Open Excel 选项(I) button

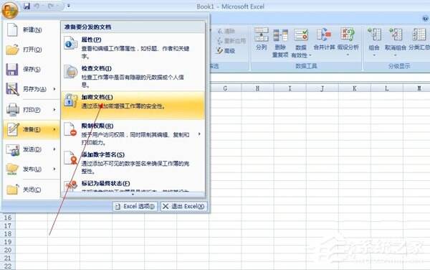coord(135,206)
